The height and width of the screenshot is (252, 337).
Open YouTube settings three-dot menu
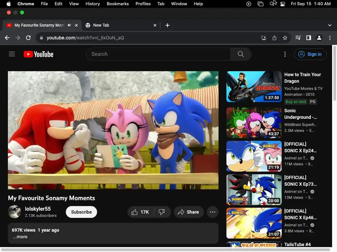pos(285,54)
